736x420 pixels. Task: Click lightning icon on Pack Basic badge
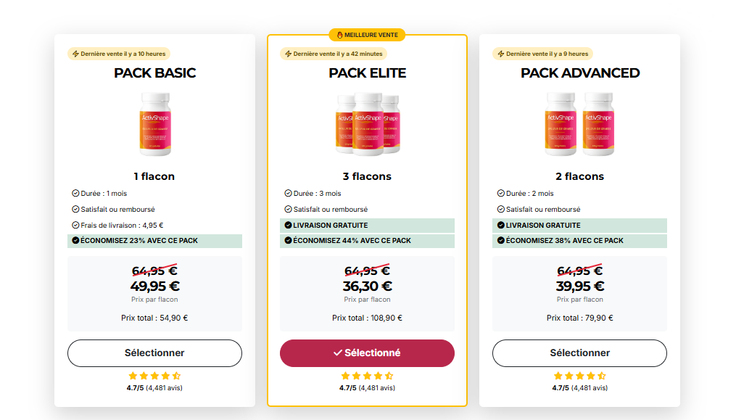[75, 54]
